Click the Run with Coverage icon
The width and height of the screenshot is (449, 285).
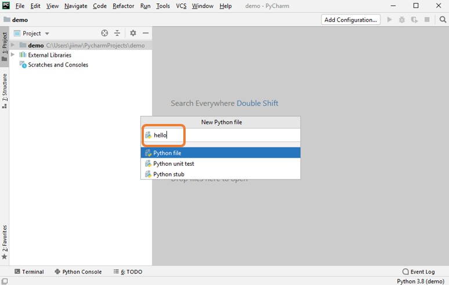414,20
